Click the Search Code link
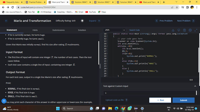The height and width of the screenshot is (112, 200). click(134, 30)
